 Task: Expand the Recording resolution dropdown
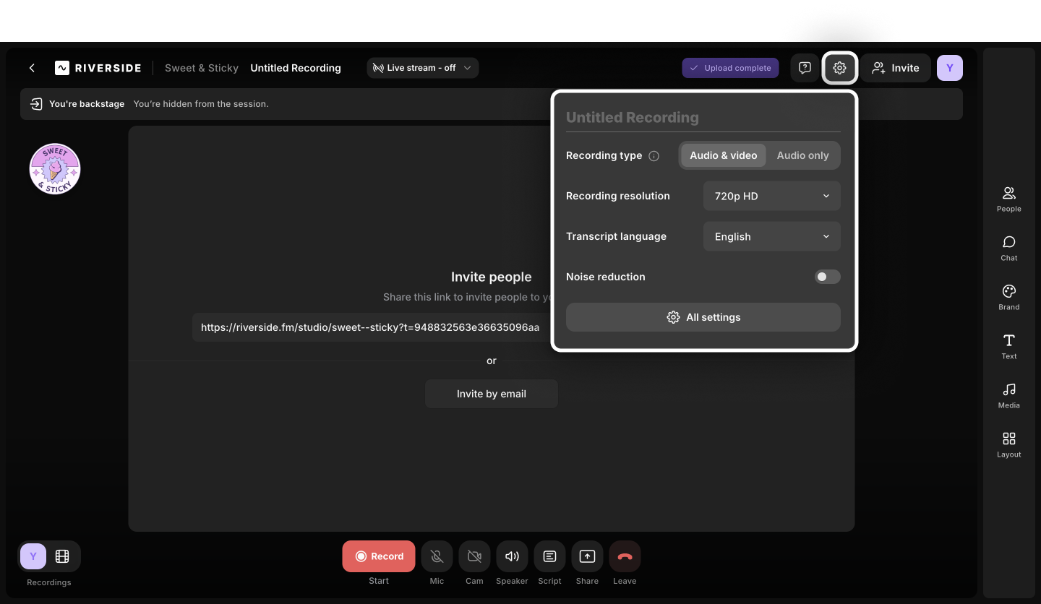[x=771, y=196]
